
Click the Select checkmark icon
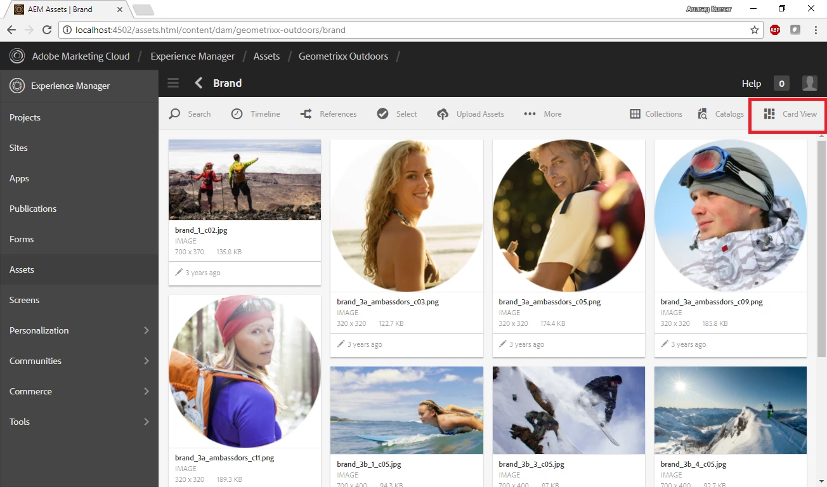[x=382, y=114]
